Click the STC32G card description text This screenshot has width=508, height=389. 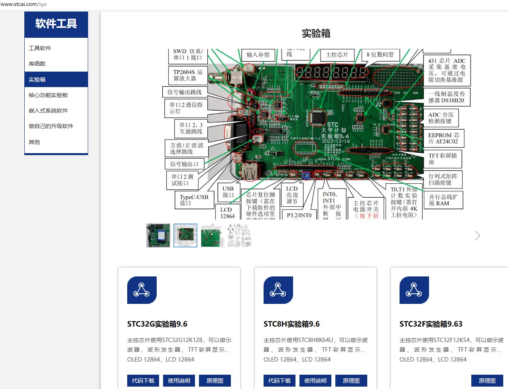pyautogui.click(x=179, y=350)
